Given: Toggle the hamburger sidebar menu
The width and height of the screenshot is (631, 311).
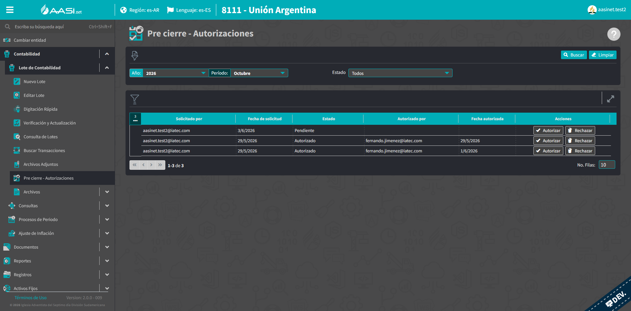Looking at the screenshot, I should [x=10, y=10].
